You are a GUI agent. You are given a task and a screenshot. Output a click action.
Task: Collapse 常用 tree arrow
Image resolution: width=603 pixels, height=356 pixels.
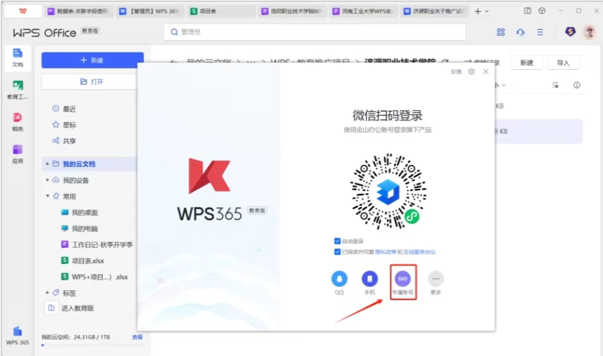click(47, 196)
